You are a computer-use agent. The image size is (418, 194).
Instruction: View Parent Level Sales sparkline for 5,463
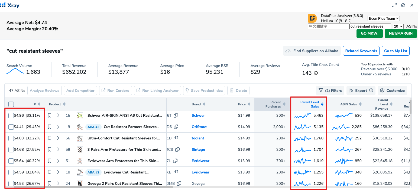[303, 116]
